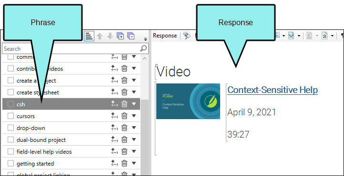Click the trash icon for drop-down row
This screenshot has width=344, height=176.
(124, 128)
